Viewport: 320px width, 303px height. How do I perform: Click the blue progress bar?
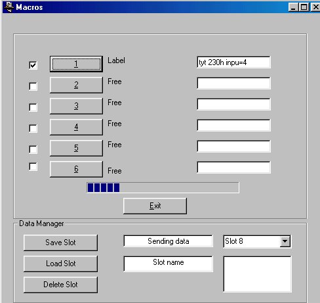click(x=163, y=187)
